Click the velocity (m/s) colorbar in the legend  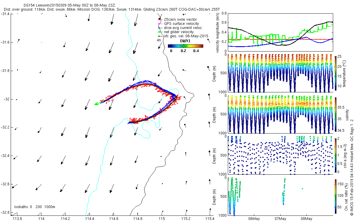(185, 46)
